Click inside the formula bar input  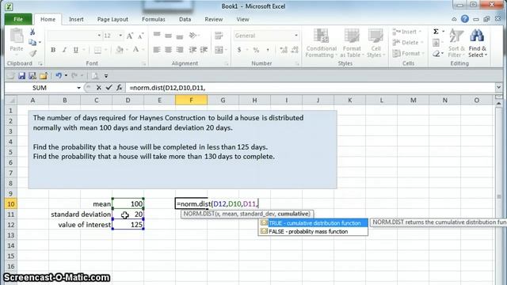311,88
